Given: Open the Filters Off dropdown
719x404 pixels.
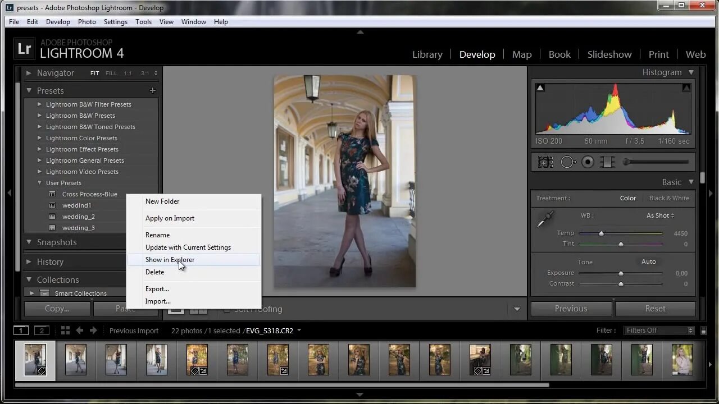Looking at the screenshot, I should click(659, 330).
